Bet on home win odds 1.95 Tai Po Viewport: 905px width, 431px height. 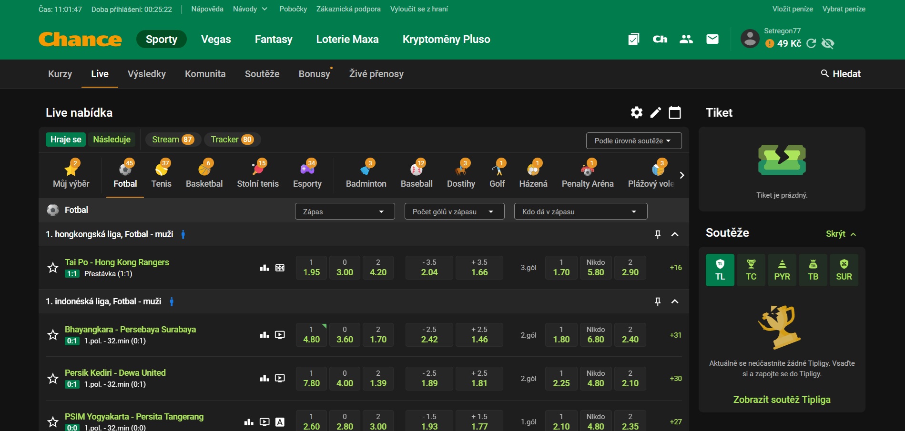tap(312, 268)
